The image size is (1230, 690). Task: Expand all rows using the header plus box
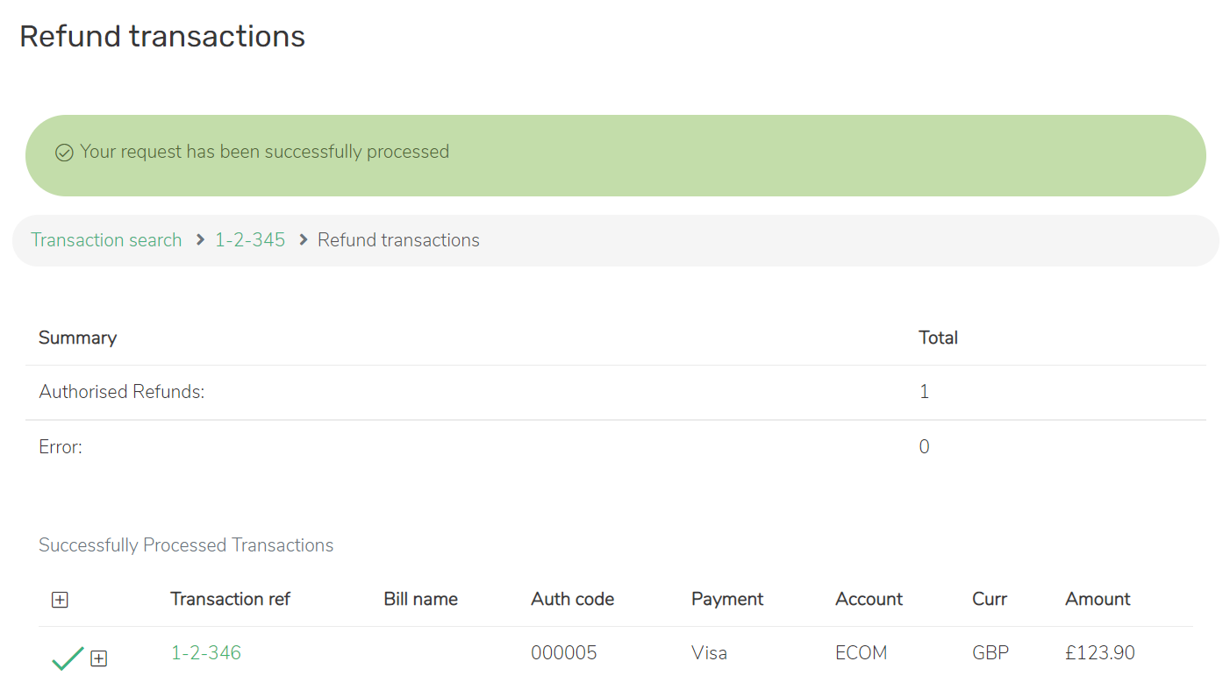pos(60,600)
